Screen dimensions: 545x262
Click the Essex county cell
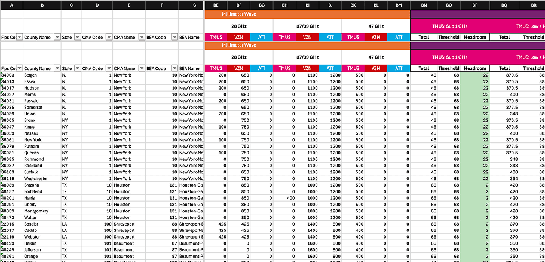(42, 81)
